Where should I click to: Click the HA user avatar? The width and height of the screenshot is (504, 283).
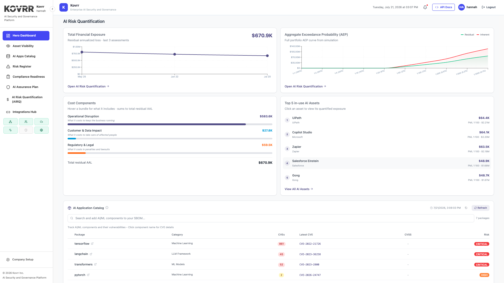tap(461, 7)
